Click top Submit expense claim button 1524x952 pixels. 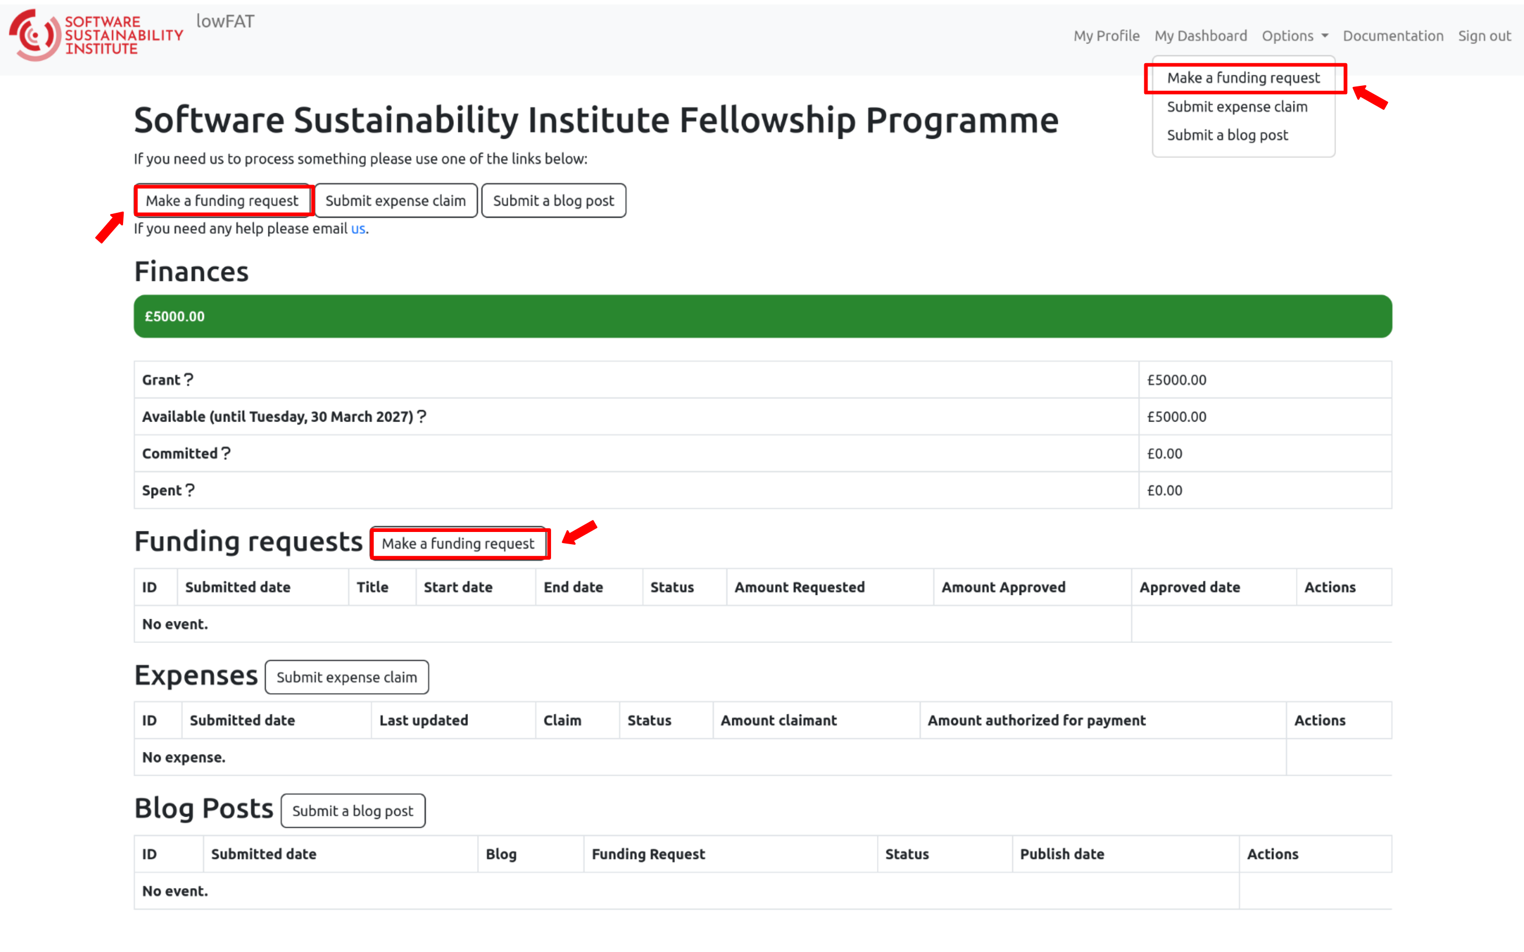click(x=395, y=200)
